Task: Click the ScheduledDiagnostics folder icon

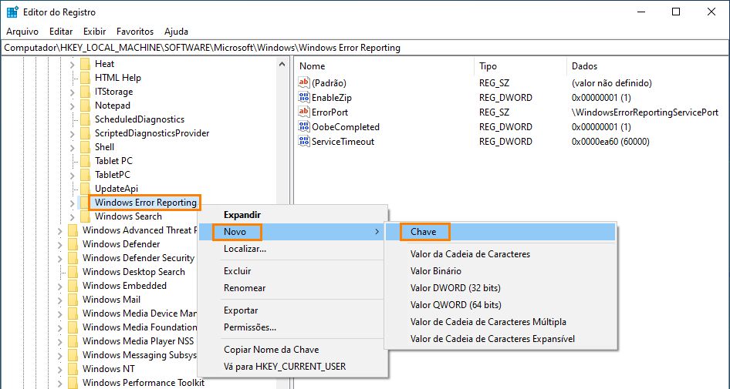Action: tap(85, 119)
